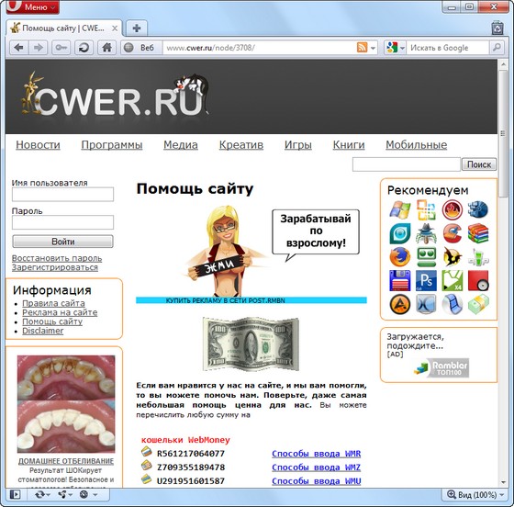This screenshot has height=507, width=514.
Task: Open the green money stack icon in Рекомендуем
Action: (478, 304)
